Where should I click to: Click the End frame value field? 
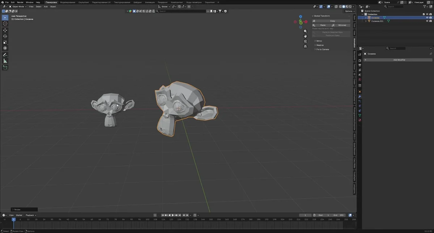(x=339, y=215)
